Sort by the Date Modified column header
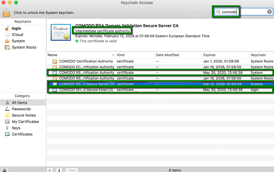 click(x=178, y=55)
